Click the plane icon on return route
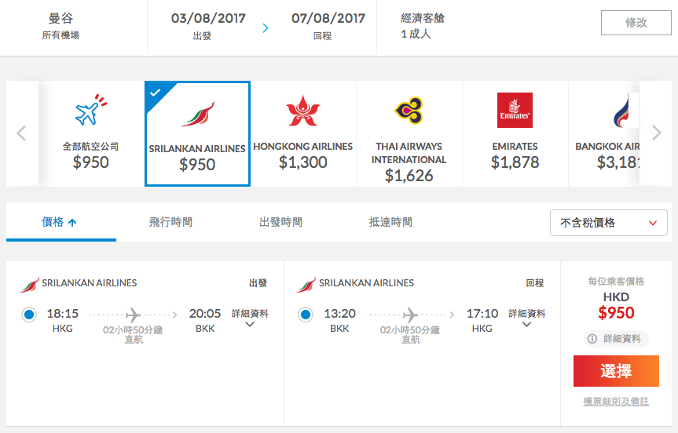 point(410,315)
